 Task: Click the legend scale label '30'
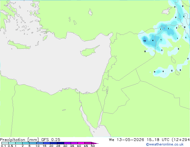point(65,146)
